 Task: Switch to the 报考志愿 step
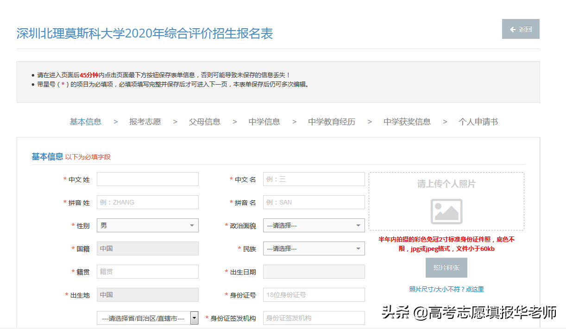coord(145,122)
